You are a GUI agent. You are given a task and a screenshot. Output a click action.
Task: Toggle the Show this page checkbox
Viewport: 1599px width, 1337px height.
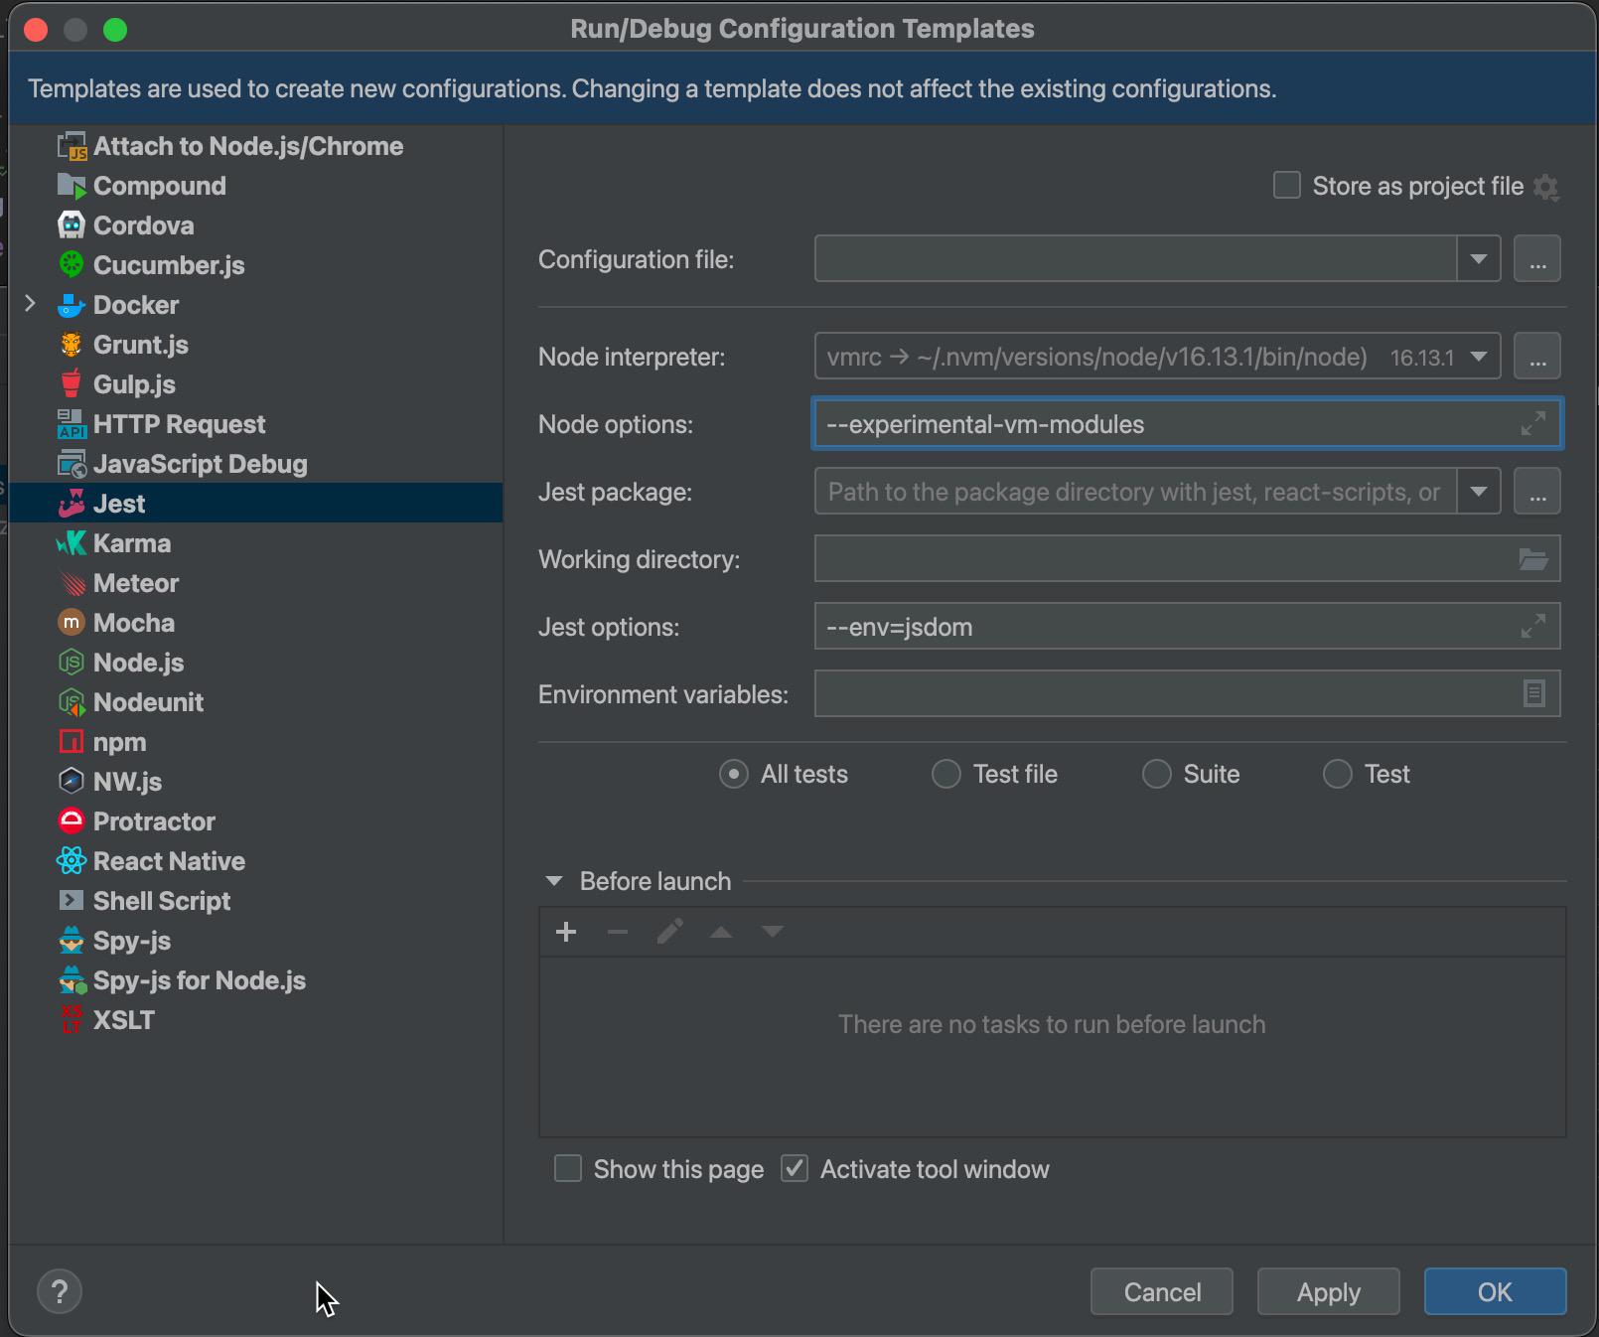tap(568, 1169)
